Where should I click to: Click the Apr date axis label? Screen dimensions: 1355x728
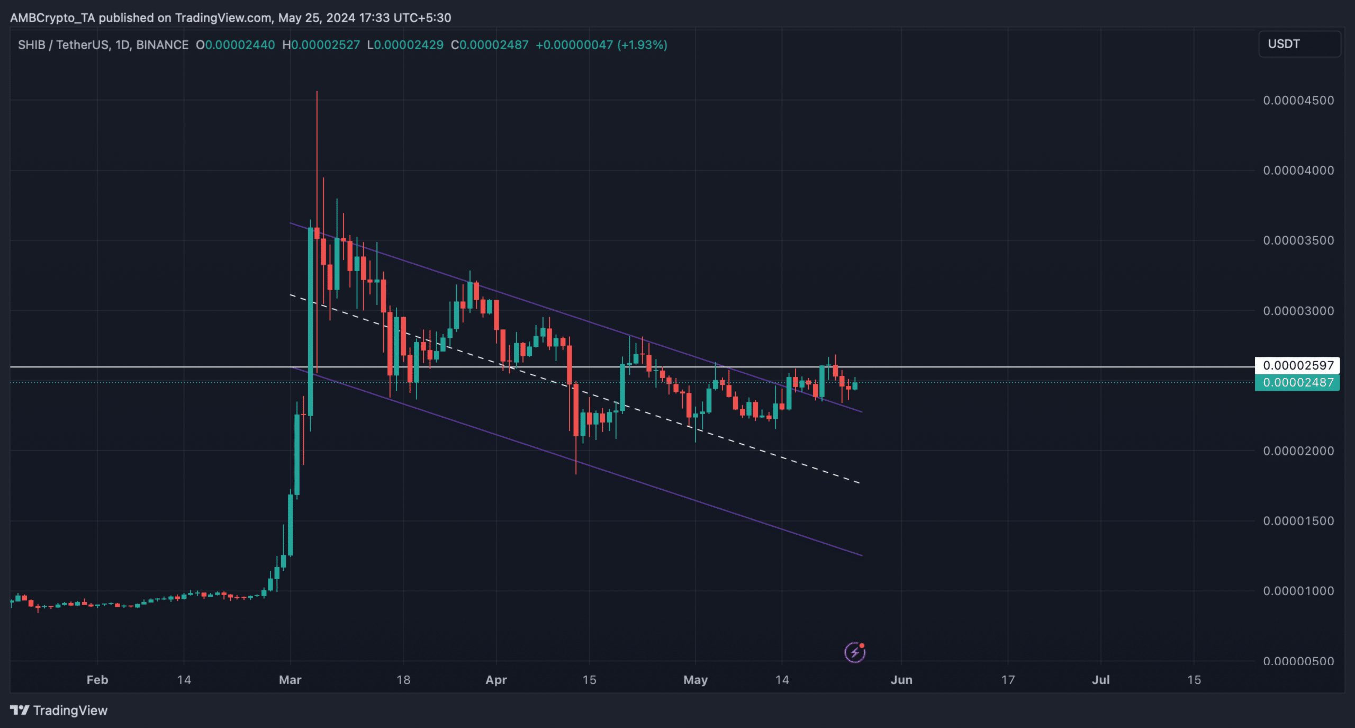[496, 680]
